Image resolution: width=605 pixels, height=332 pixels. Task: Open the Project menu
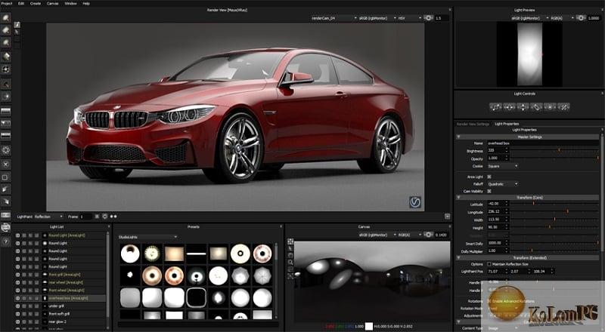[7, 3]
